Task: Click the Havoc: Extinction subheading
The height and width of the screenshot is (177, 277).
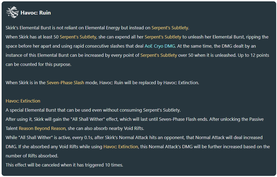Action: click(x=23, y=101)
